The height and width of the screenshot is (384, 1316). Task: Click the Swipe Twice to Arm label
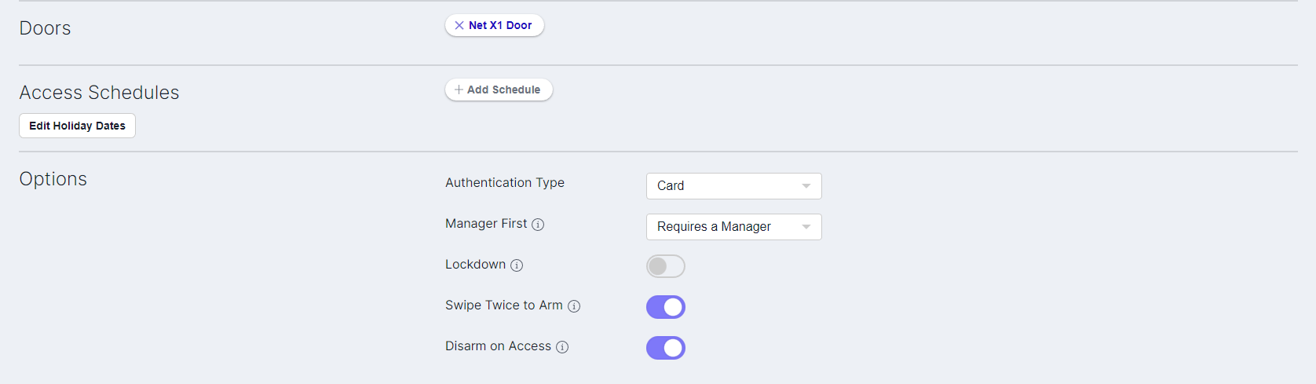pos(503,305)
